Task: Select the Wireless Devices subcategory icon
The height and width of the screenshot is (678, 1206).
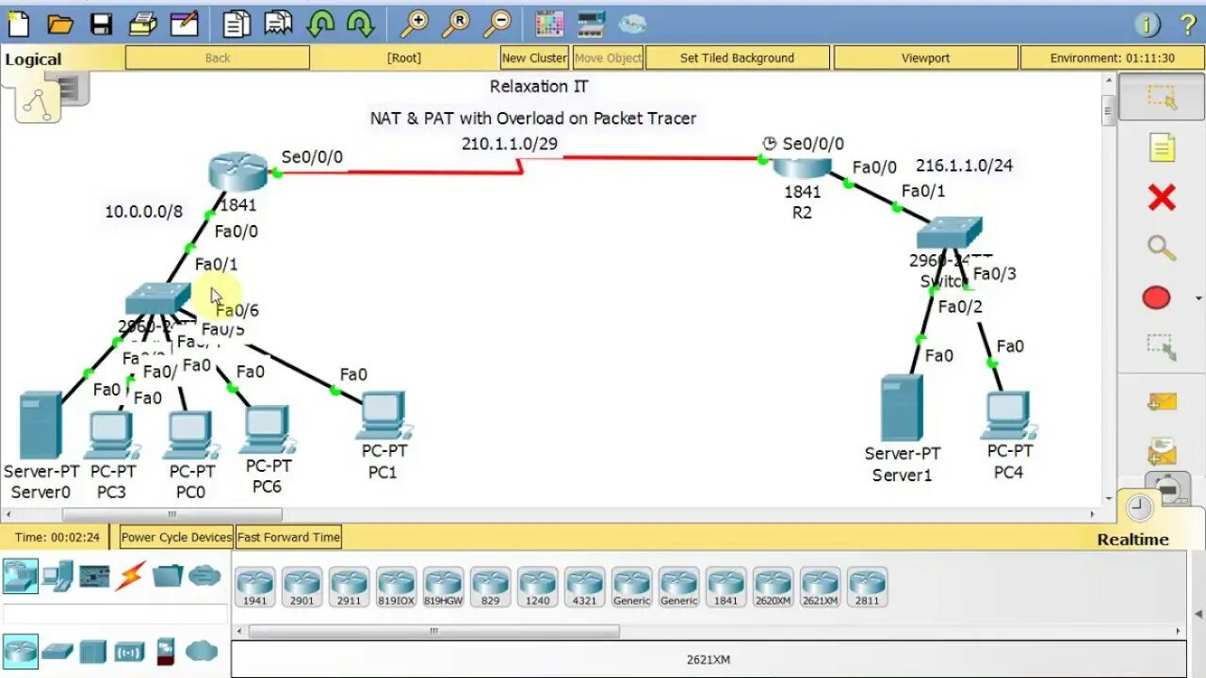Action: tap(129, 651)
